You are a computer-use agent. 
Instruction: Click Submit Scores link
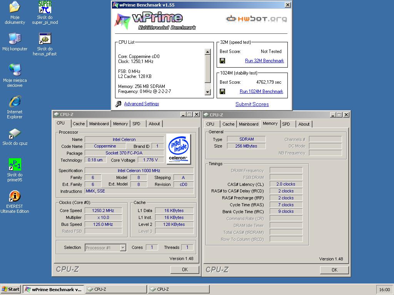click(x=252, y=104)
